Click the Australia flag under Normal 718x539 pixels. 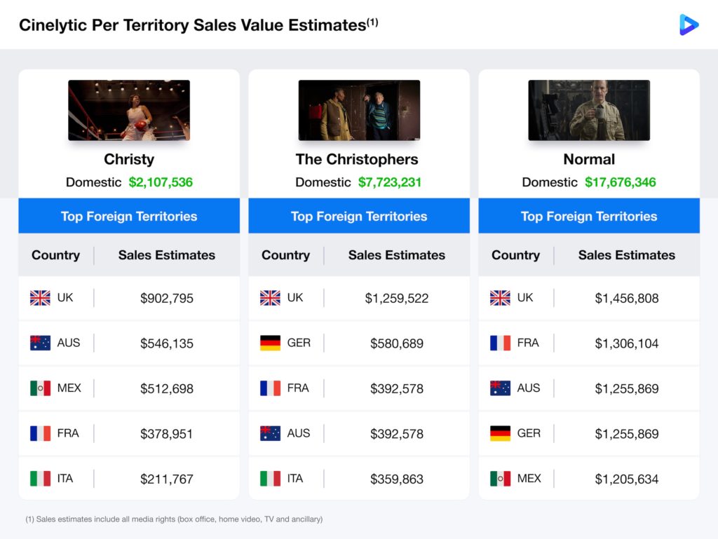tap(500, 388)
